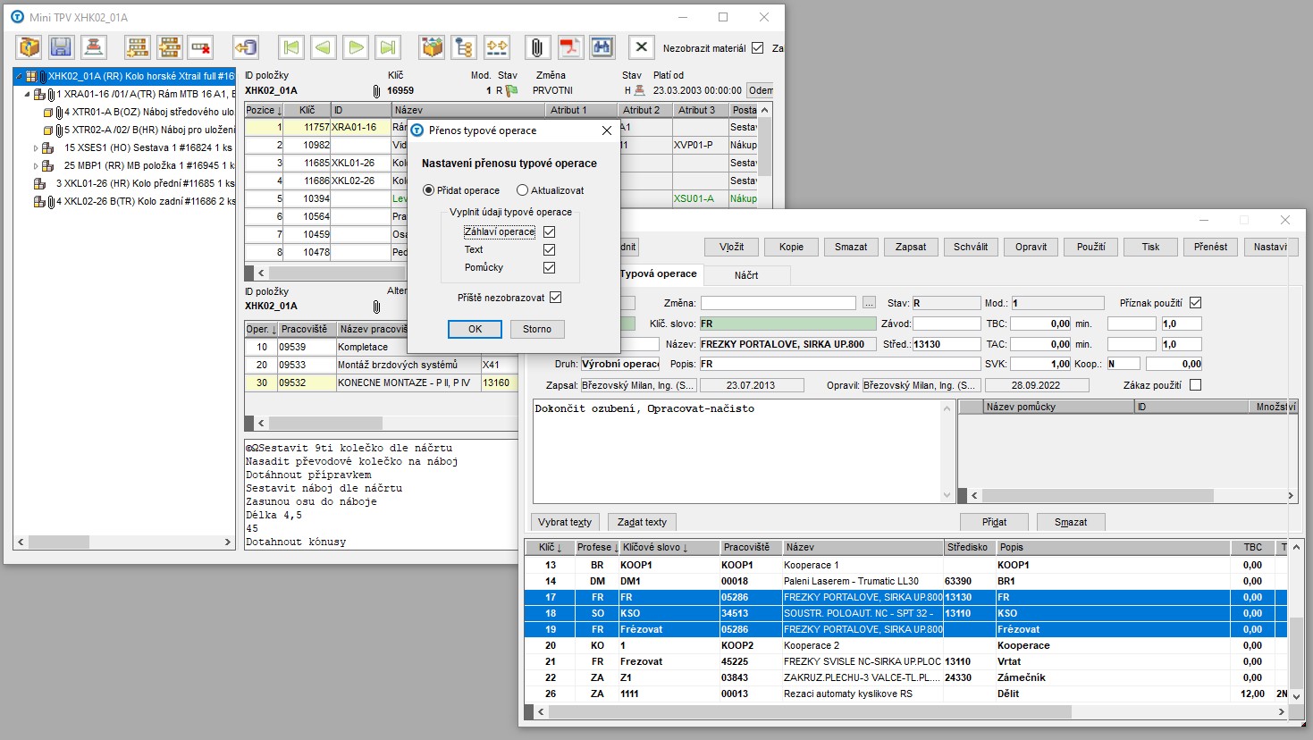Sort by Profese column header
The width and height of the screenshot is (1313, 740).
pos(597,547)
